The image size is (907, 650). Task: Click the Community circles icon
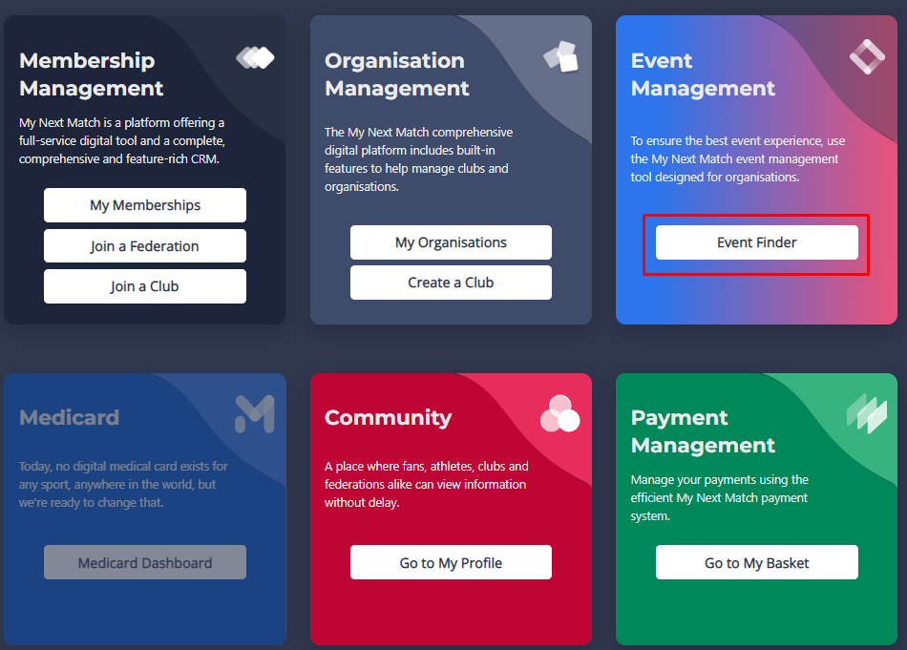[x=559, y=413]
